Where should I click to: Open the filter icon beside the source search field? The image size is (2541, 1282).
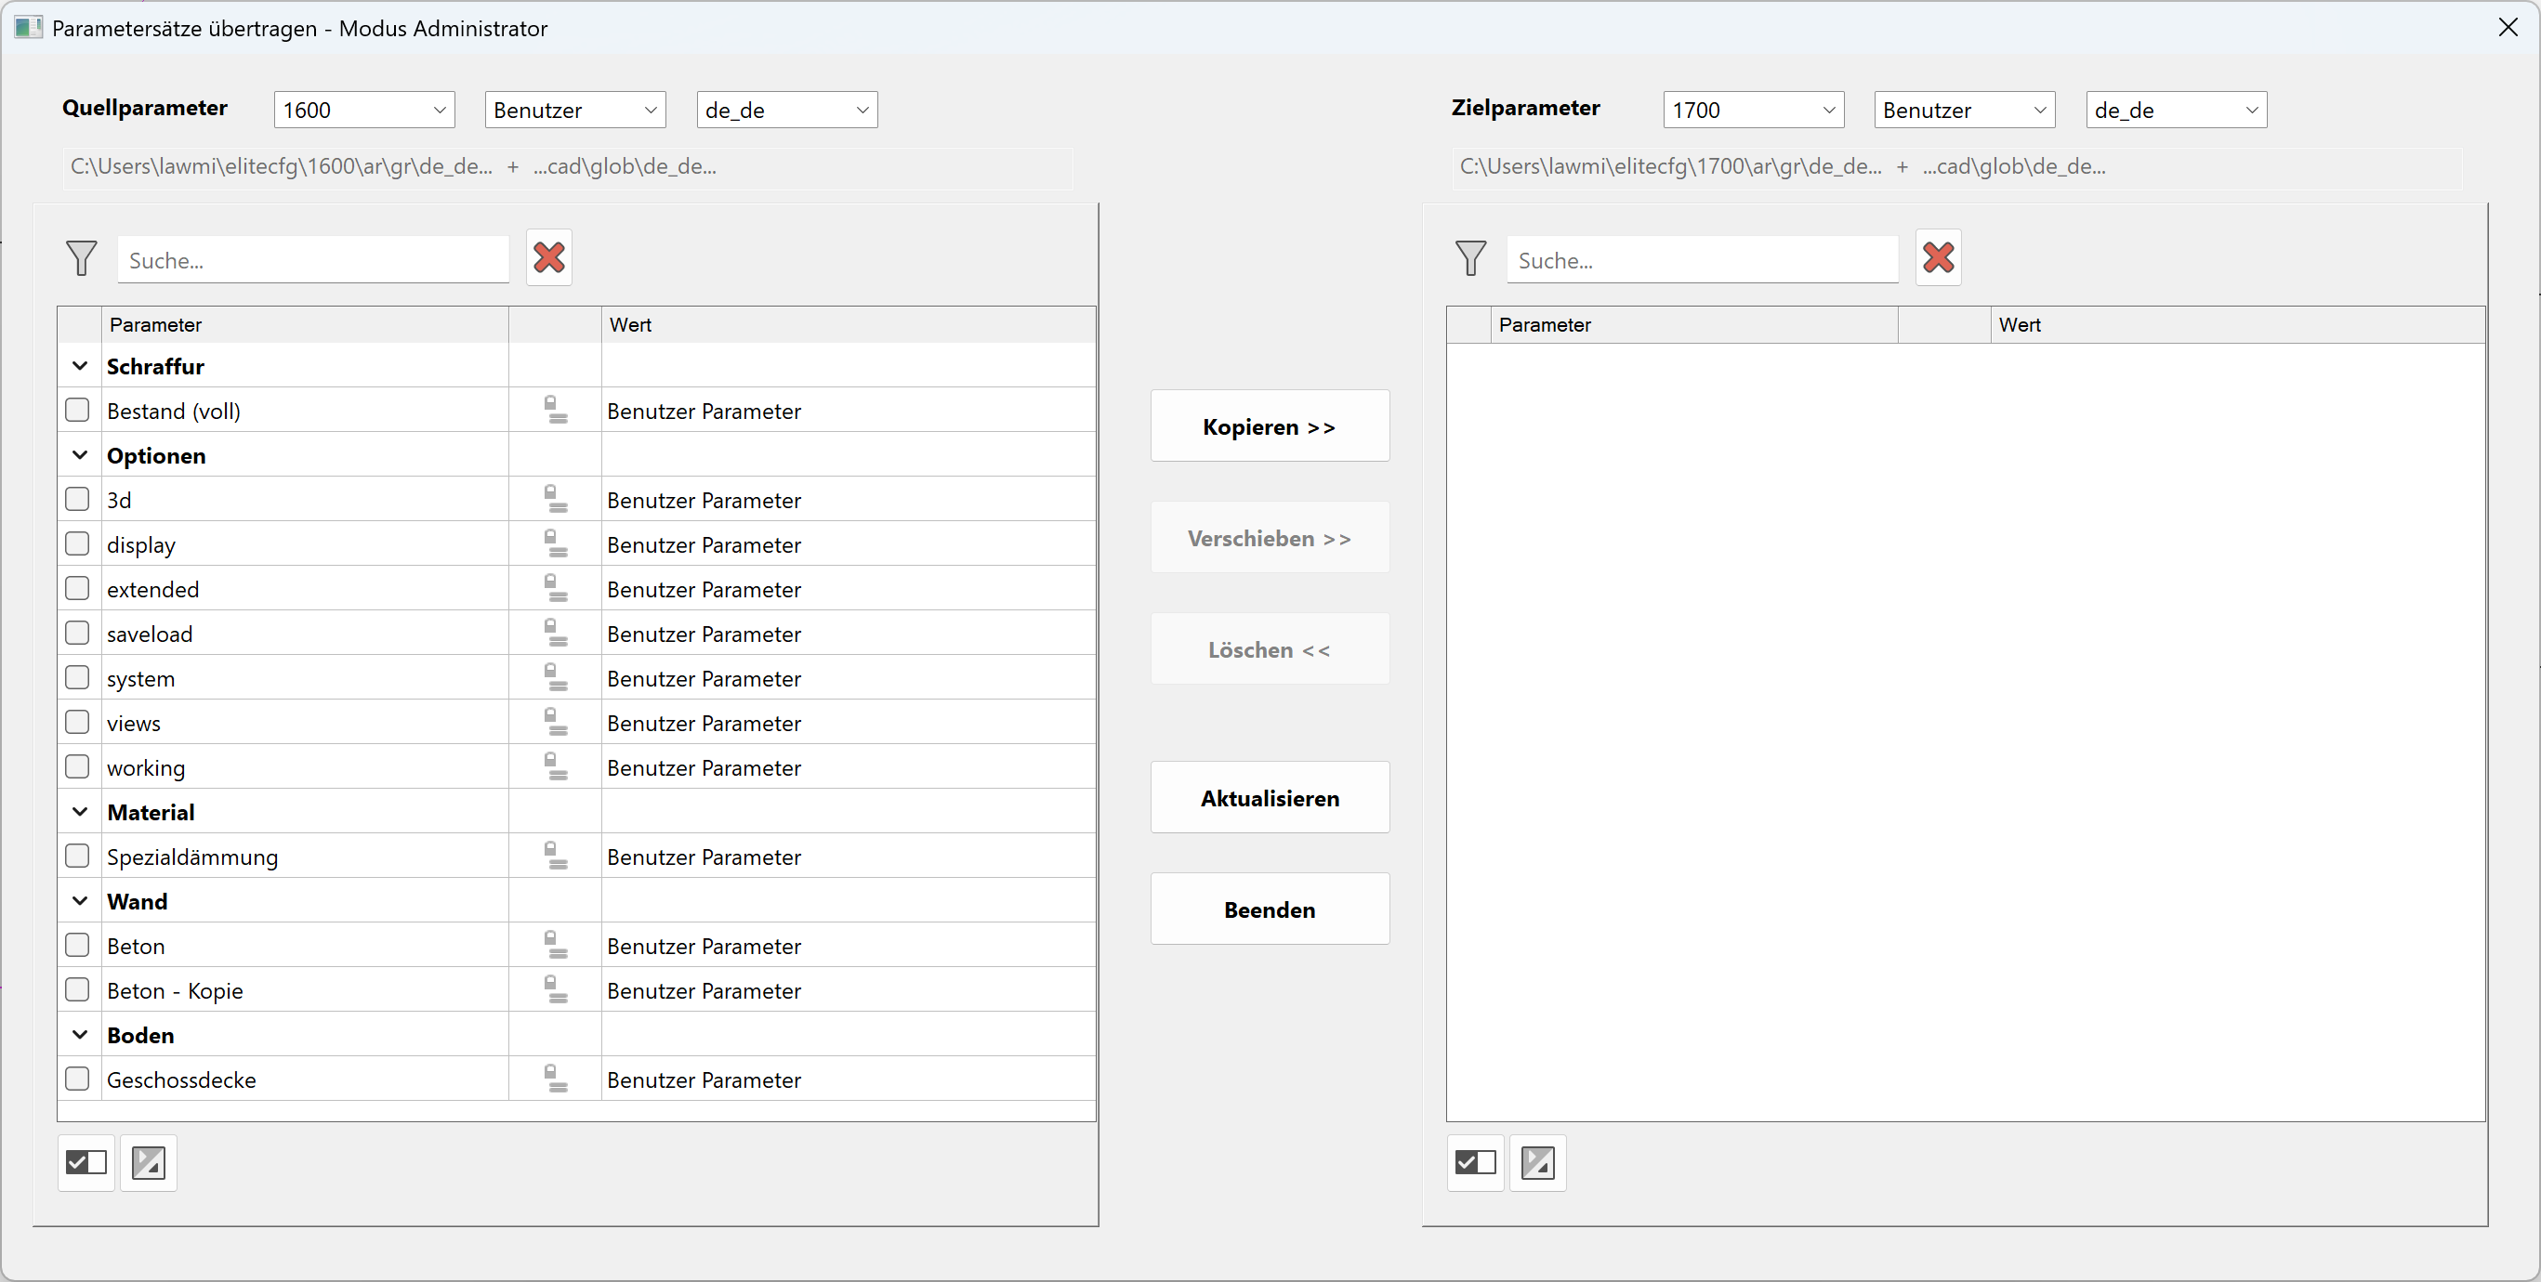click(x=83, y=258)
